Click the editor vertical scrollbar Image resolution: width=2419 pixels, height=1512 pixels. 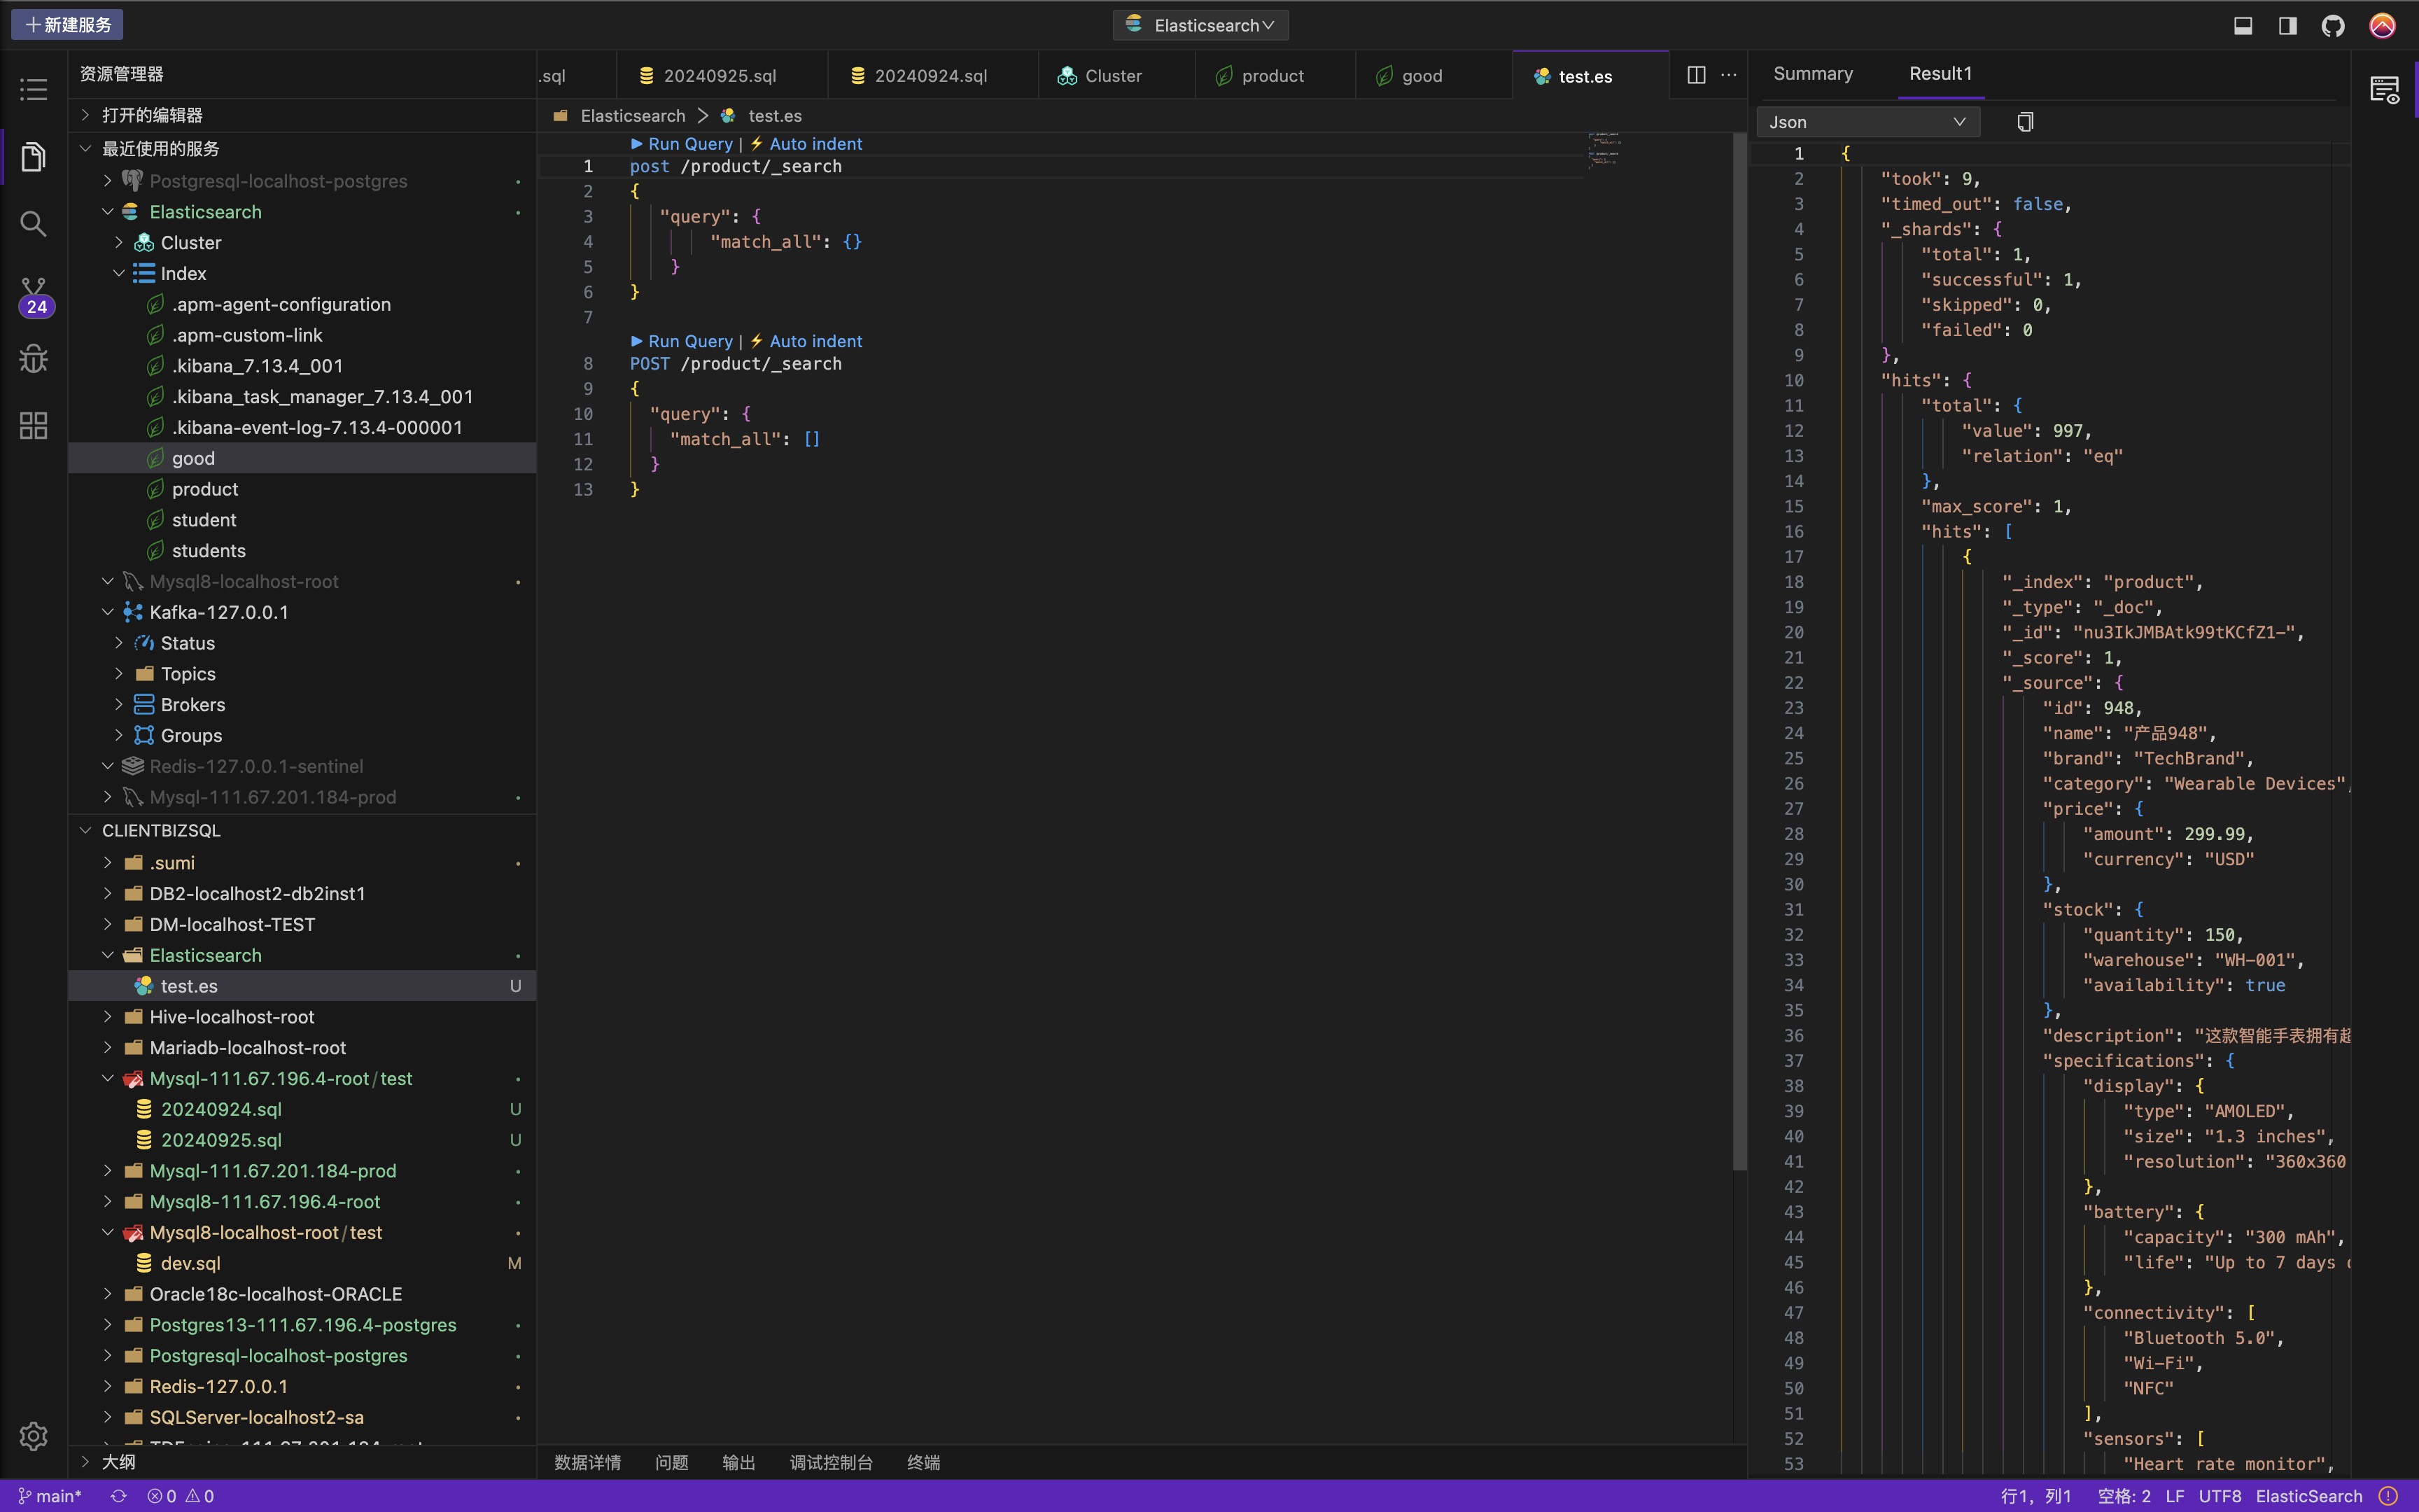coord(1739,650)
